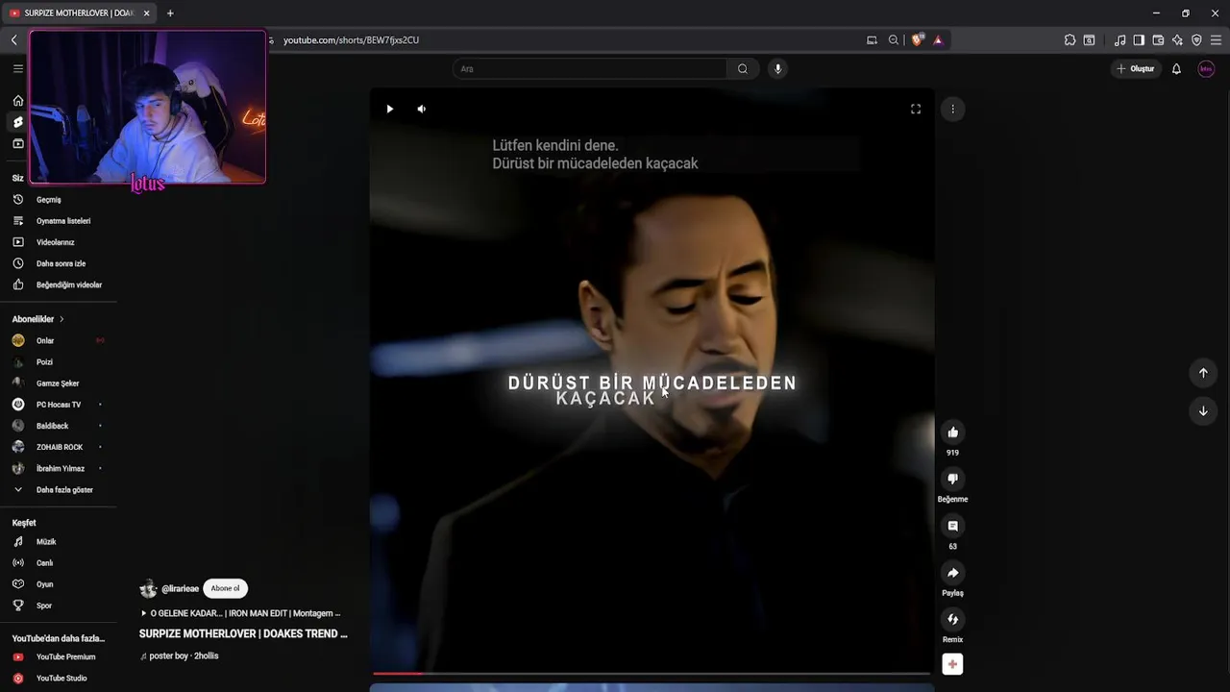Open the Oluştur create button
This screenshot has width=1230, height=692.
1135,68
